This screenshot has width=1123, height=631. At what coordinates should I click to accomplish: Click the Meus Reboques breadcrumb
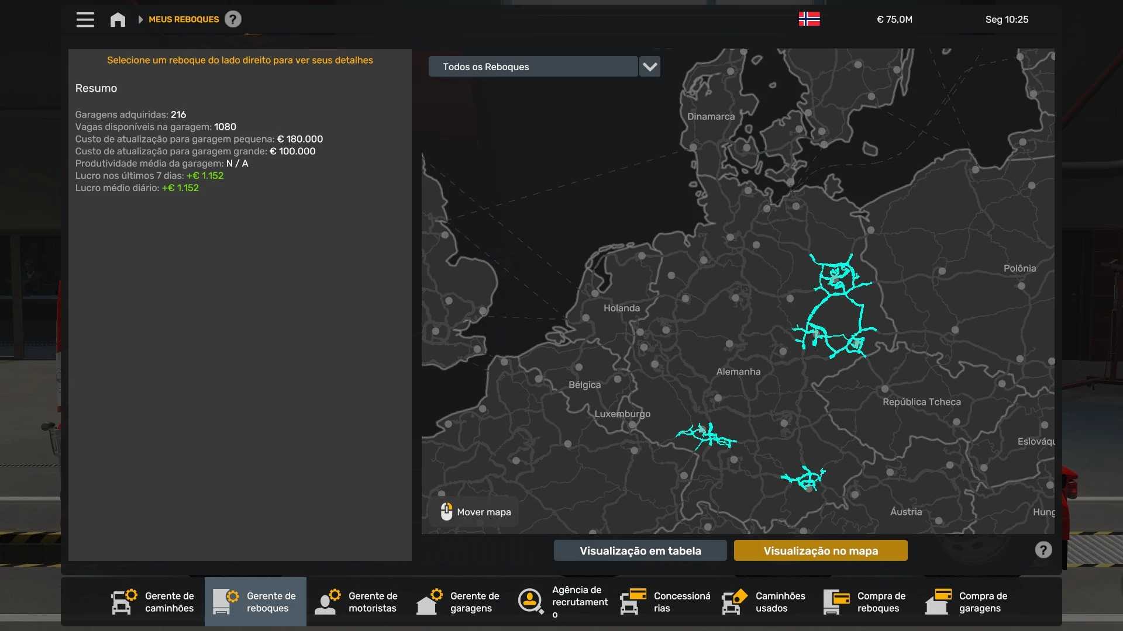(184, 19)
